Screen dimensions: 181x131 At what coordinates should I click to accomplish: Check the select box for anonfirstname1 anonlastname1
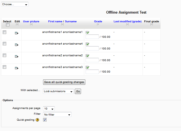click(5, 32)
